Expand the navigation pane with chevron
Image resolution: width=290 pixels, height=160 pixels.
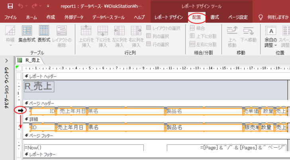(x=7, y=60)
